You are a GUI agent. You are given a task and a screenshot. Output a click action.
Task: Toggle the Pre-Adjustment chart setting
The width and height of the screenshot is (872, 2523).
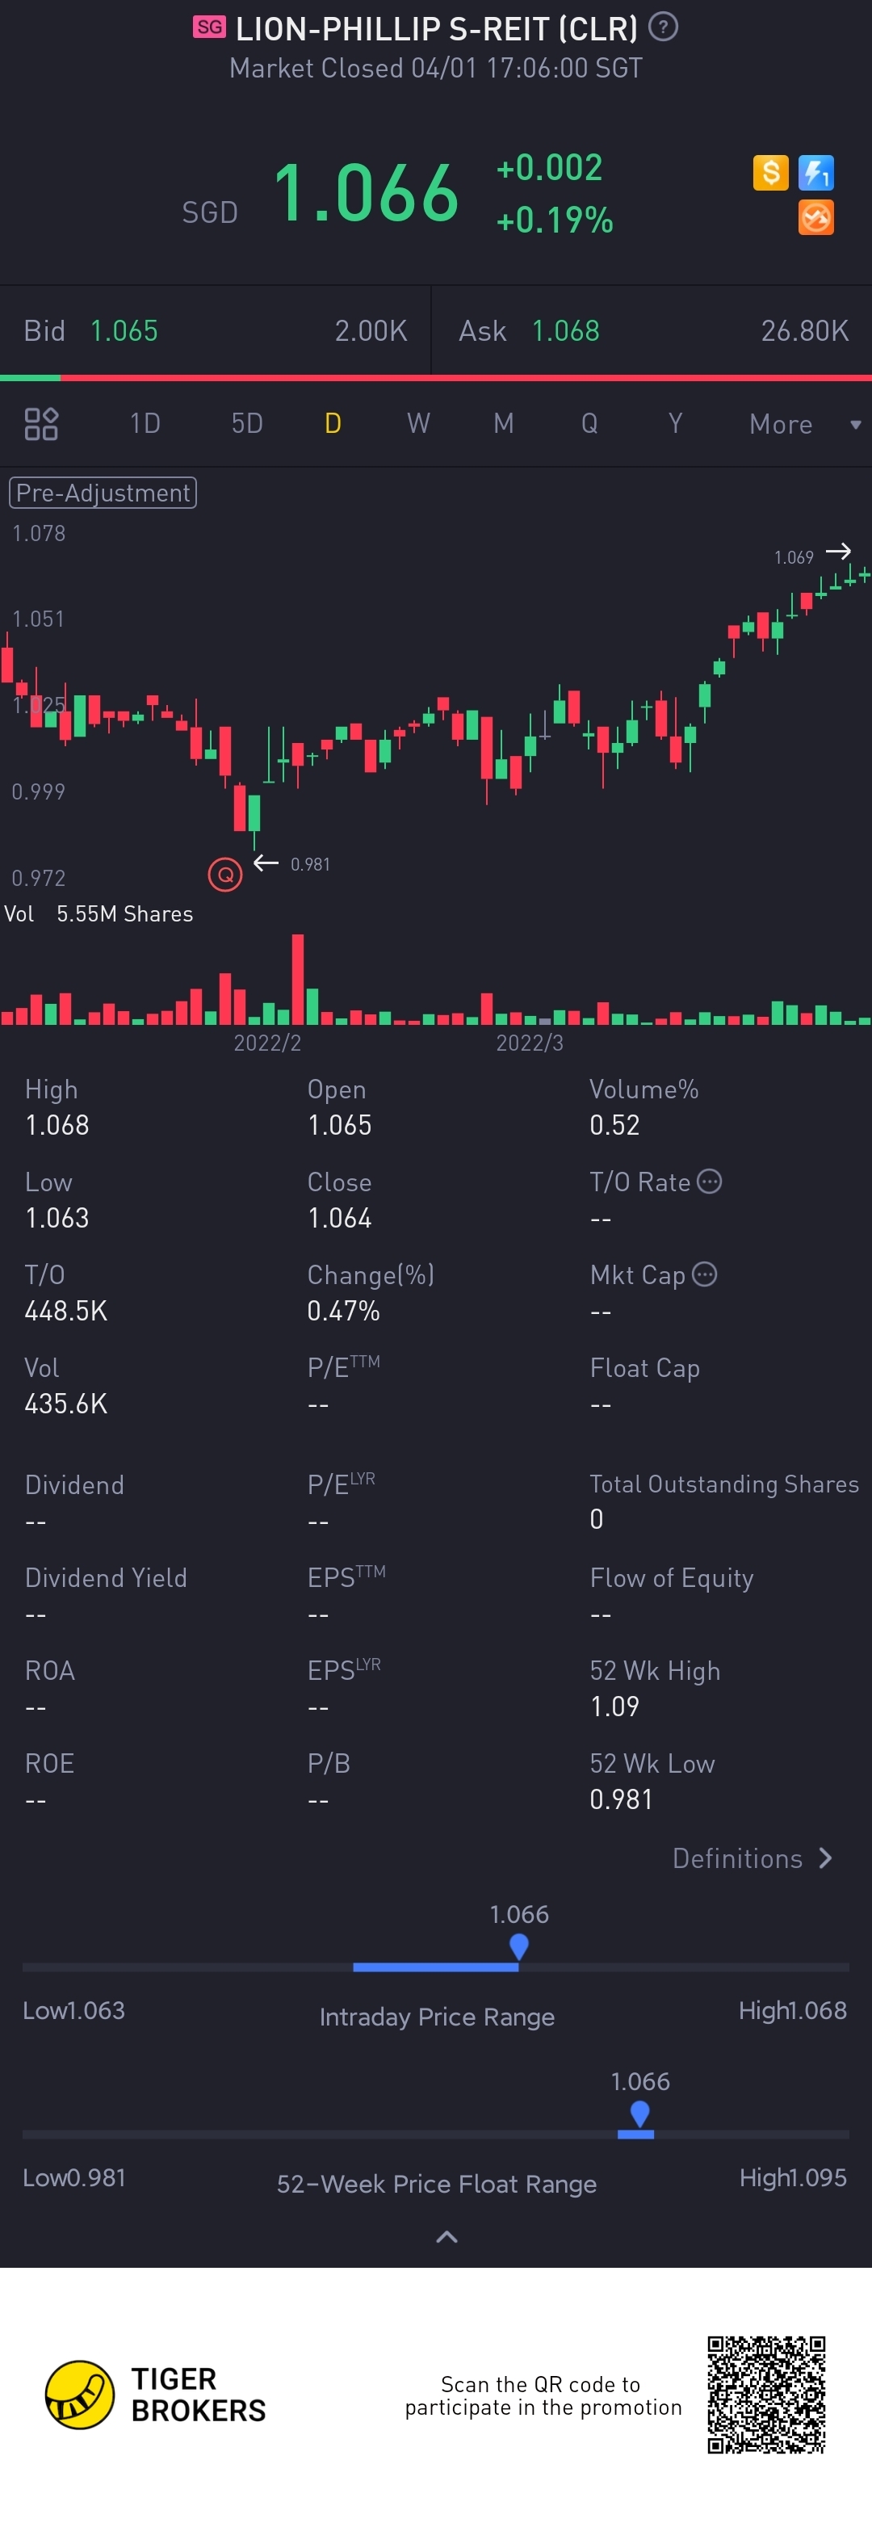[103, 493]
